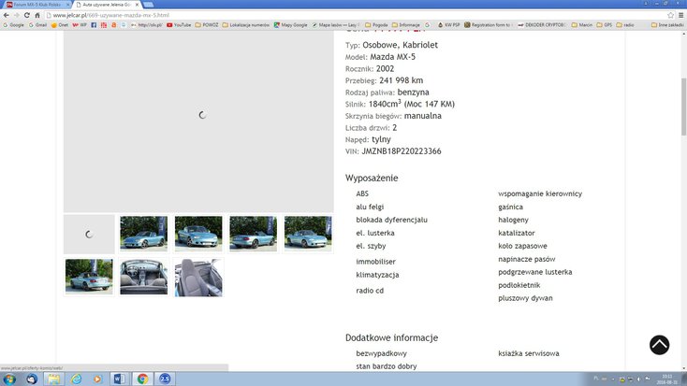Click the 'blokada dyferencjału' equipment entry
This screenshot has width=687, height=386.
pos(391,220)
